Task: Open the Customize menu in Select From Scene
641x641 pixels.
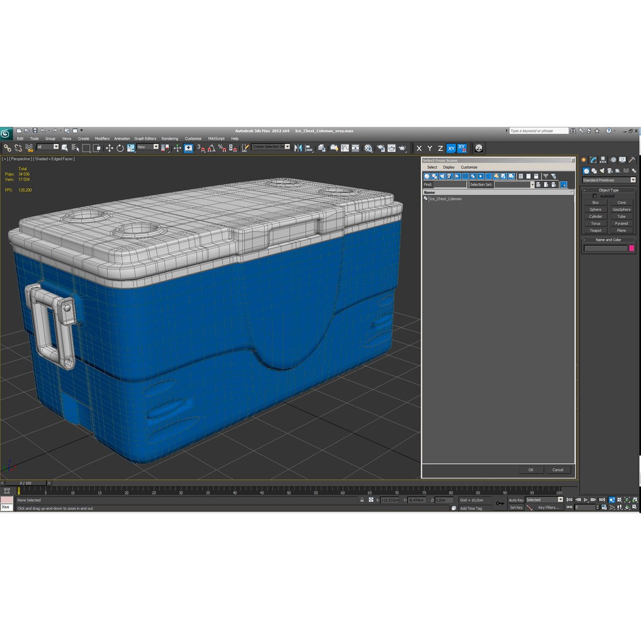Action: [469, 167]
